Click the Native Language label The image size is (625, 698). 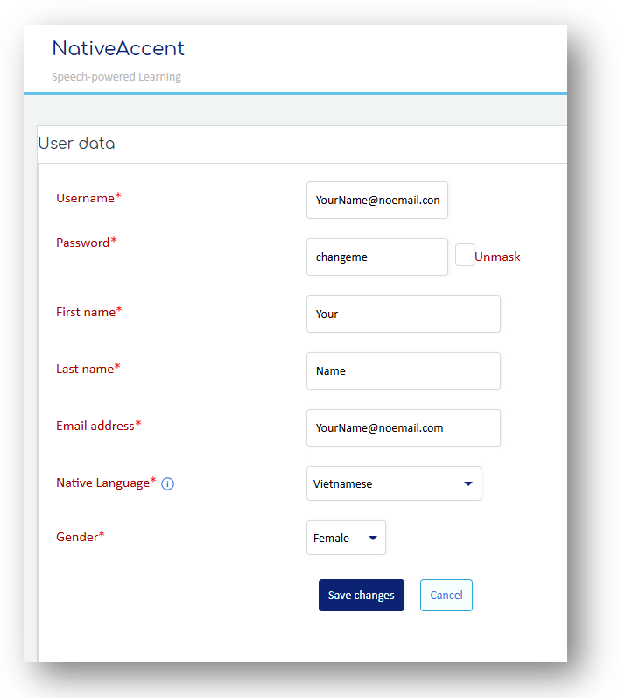point(103,483)
